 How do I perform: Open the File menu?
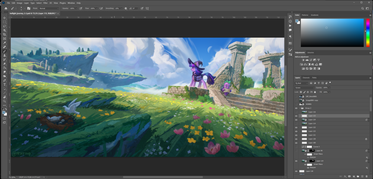click(8, 3)
